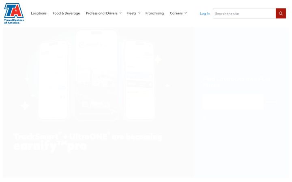Open the Locations page
Screen dimensions: 292x182
(x=39, y=13)
